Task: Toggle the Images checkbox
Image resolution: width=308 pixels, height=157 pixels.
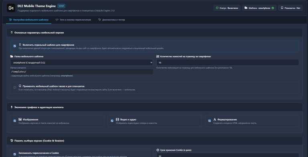Action: [x=15, y=121]
